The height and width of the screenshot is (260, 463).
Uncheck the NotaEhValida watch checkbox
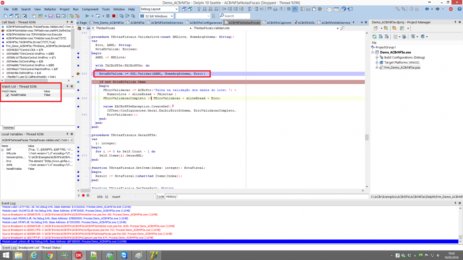point(7,95)
